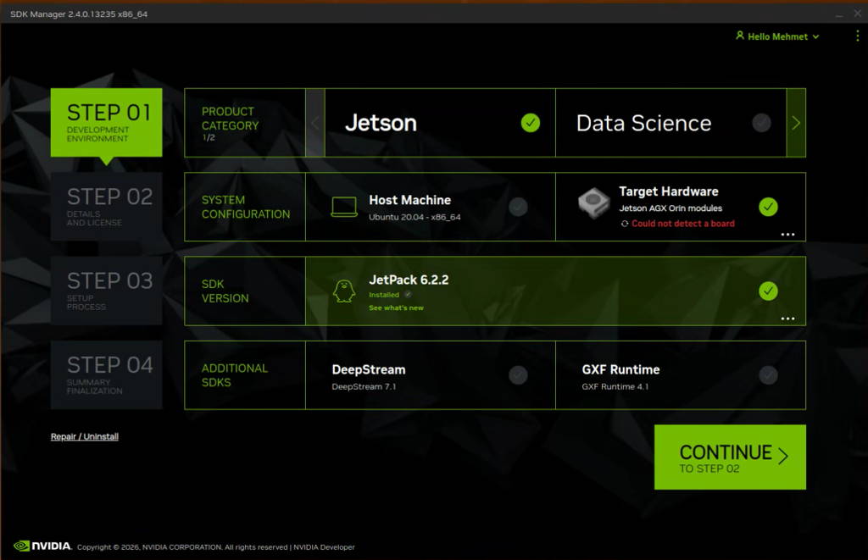Enable the GXF Runtime 4.1 SDK
The width and height of the screenshot is (868, 560).
click(768, 374)
